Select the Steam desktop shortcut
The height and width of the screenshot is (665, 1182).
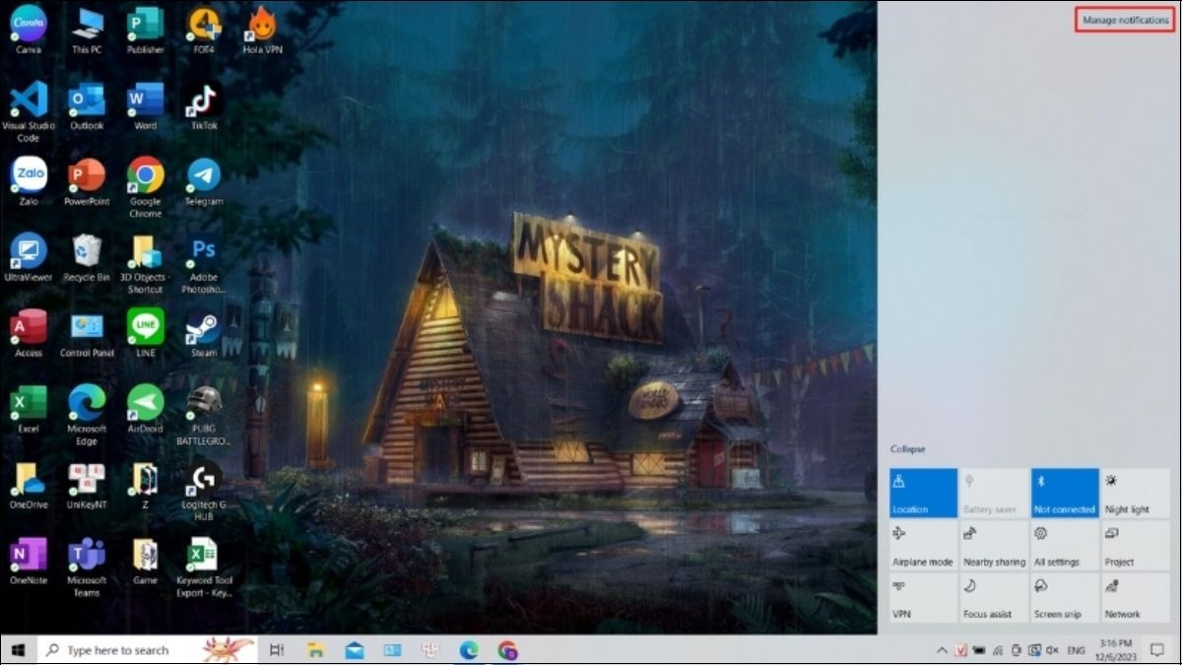tap(204, 333)
